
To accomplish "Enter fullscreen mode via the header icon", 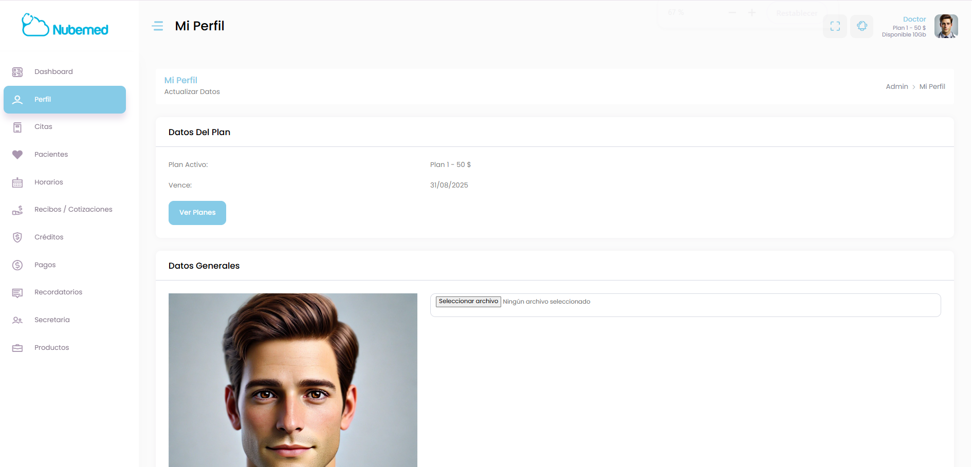I will [835, 26].
